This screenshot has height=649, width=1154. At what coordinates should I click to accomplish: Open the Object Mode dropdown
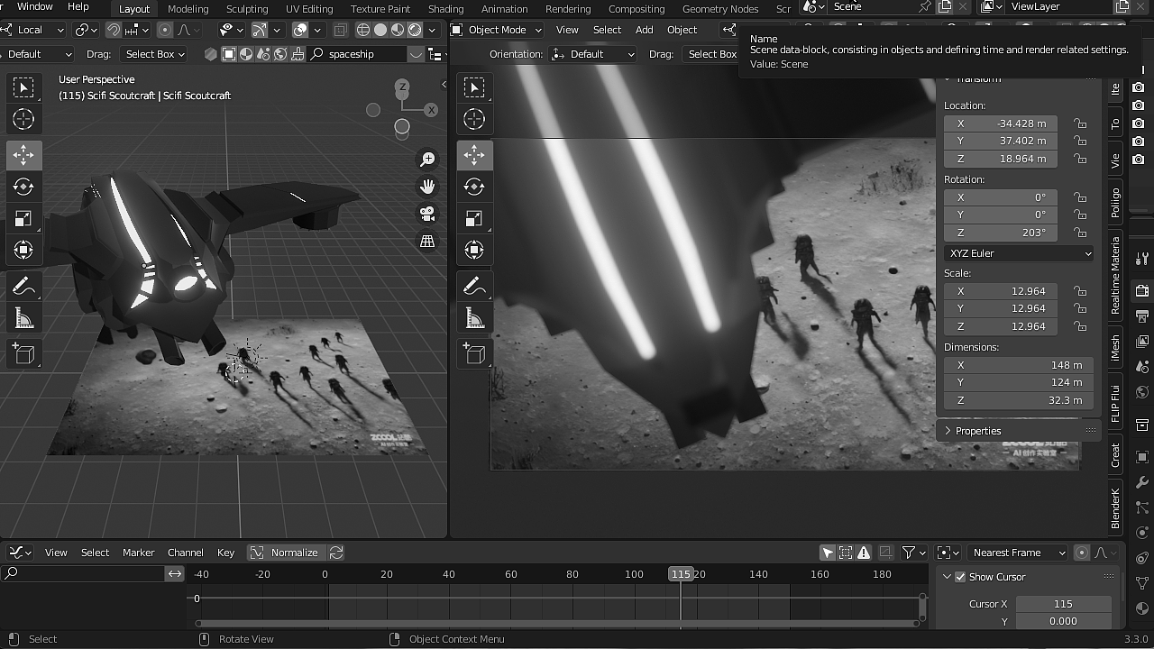click(x=497, y=30)
